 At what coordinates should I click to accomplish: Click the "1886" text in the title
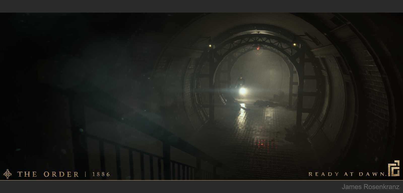[101, 174]
